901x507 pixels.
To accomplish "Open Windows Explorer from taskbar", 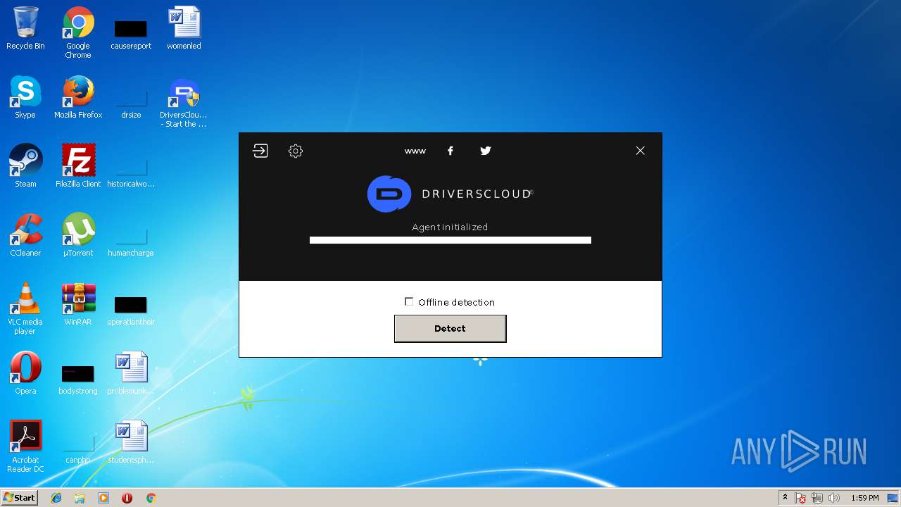I will [x=80, y=498].
